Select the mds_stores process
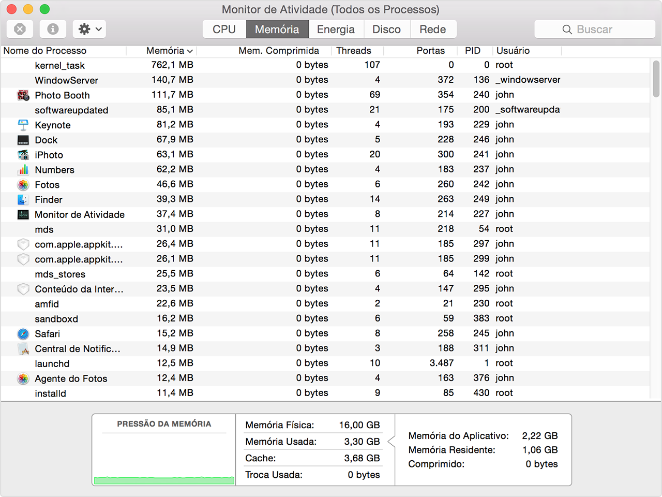Image resolution: width=662 pixels, height=497 pixels. [325, 274]
